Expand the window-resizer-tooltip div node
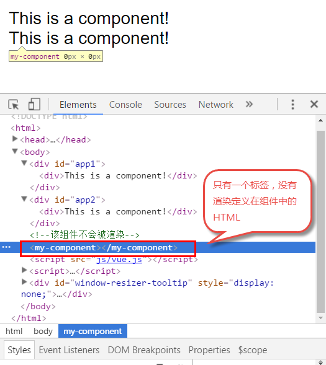Viewport: 326px width, 365px height. [24, 282]
